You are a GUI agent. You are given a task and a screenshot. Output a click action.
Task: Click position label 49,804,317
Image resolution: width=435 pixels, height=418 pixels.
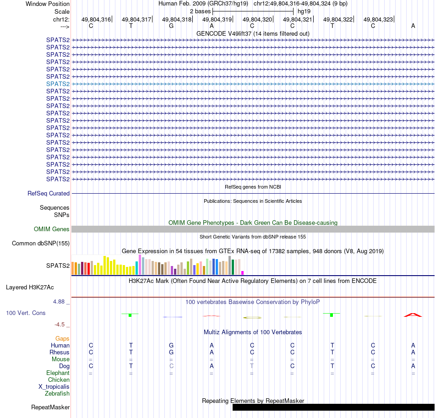click(x=136, y=19)
